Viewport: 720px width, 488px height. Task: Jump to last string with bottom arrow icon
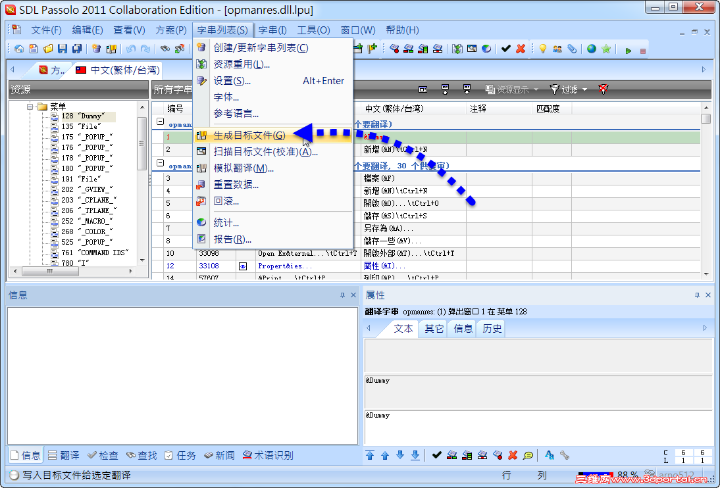tap(415, 455)
